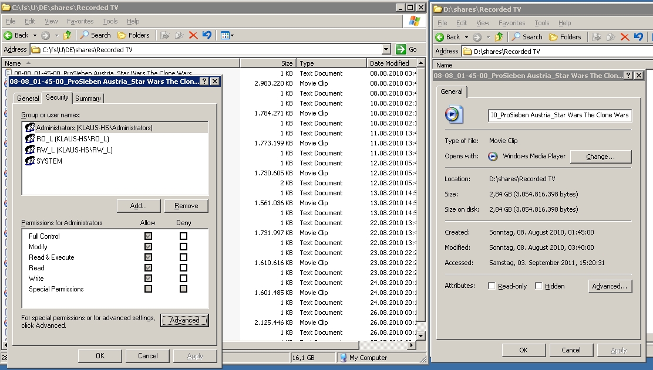
Task: Click Forward arrow icon in left Explorer window
Action: (x=45, y=35)
